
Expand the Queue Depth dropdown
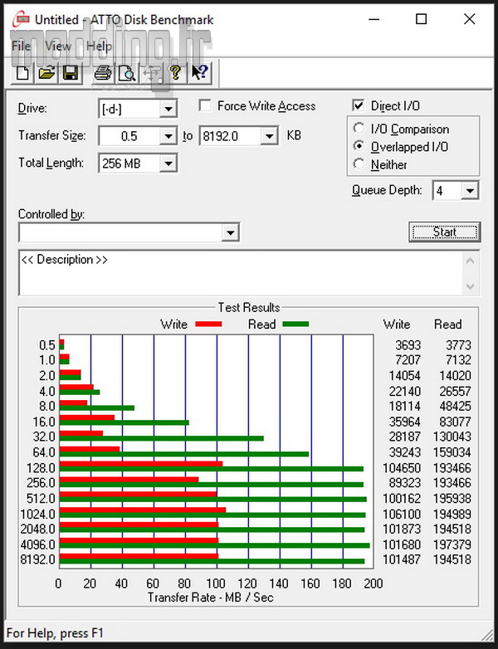[x=470, y=191]
